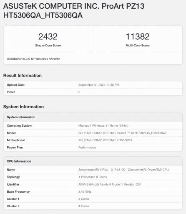Select the Motherboard value HT5306QA

pos(106,140)
